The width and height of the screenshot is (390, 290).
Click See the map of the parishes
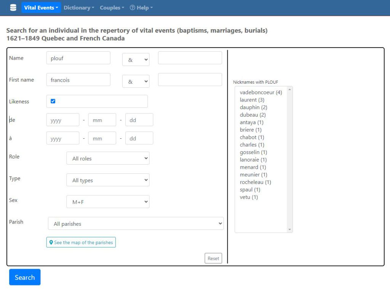point(81,242)
